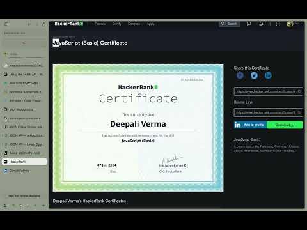Share certificate via LinkedIn round icon
Image resolution: width=307 pixels, height=230 pixels.
268,75
